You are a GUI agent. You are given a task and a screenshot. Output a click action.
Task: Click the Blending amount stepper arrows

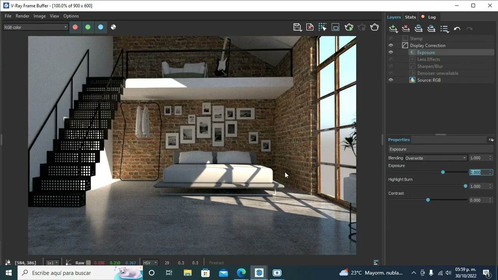pos(490,158)
